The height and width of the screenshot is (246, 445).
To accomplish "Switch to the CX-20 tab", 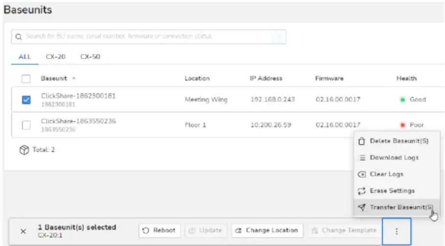I will point(56,57).
